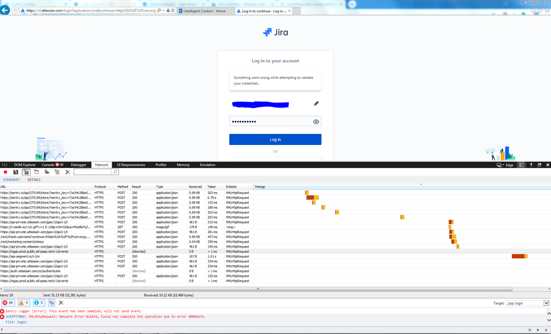Open the Console tab in dev tools
Image resolution: width=551 pixels, height=334 pixels.
tap(52, 165)
